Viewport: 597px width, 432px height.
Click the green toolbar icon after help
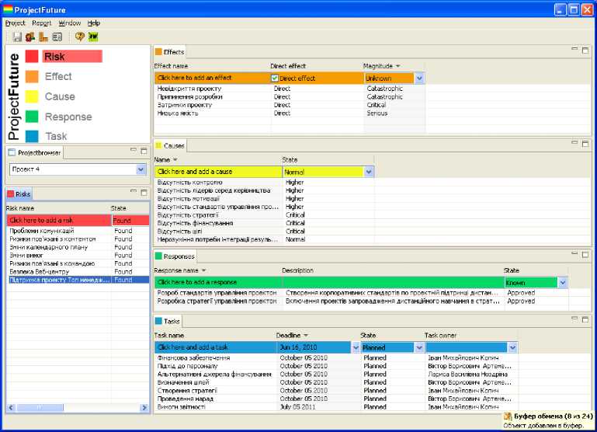pos(93,37)
